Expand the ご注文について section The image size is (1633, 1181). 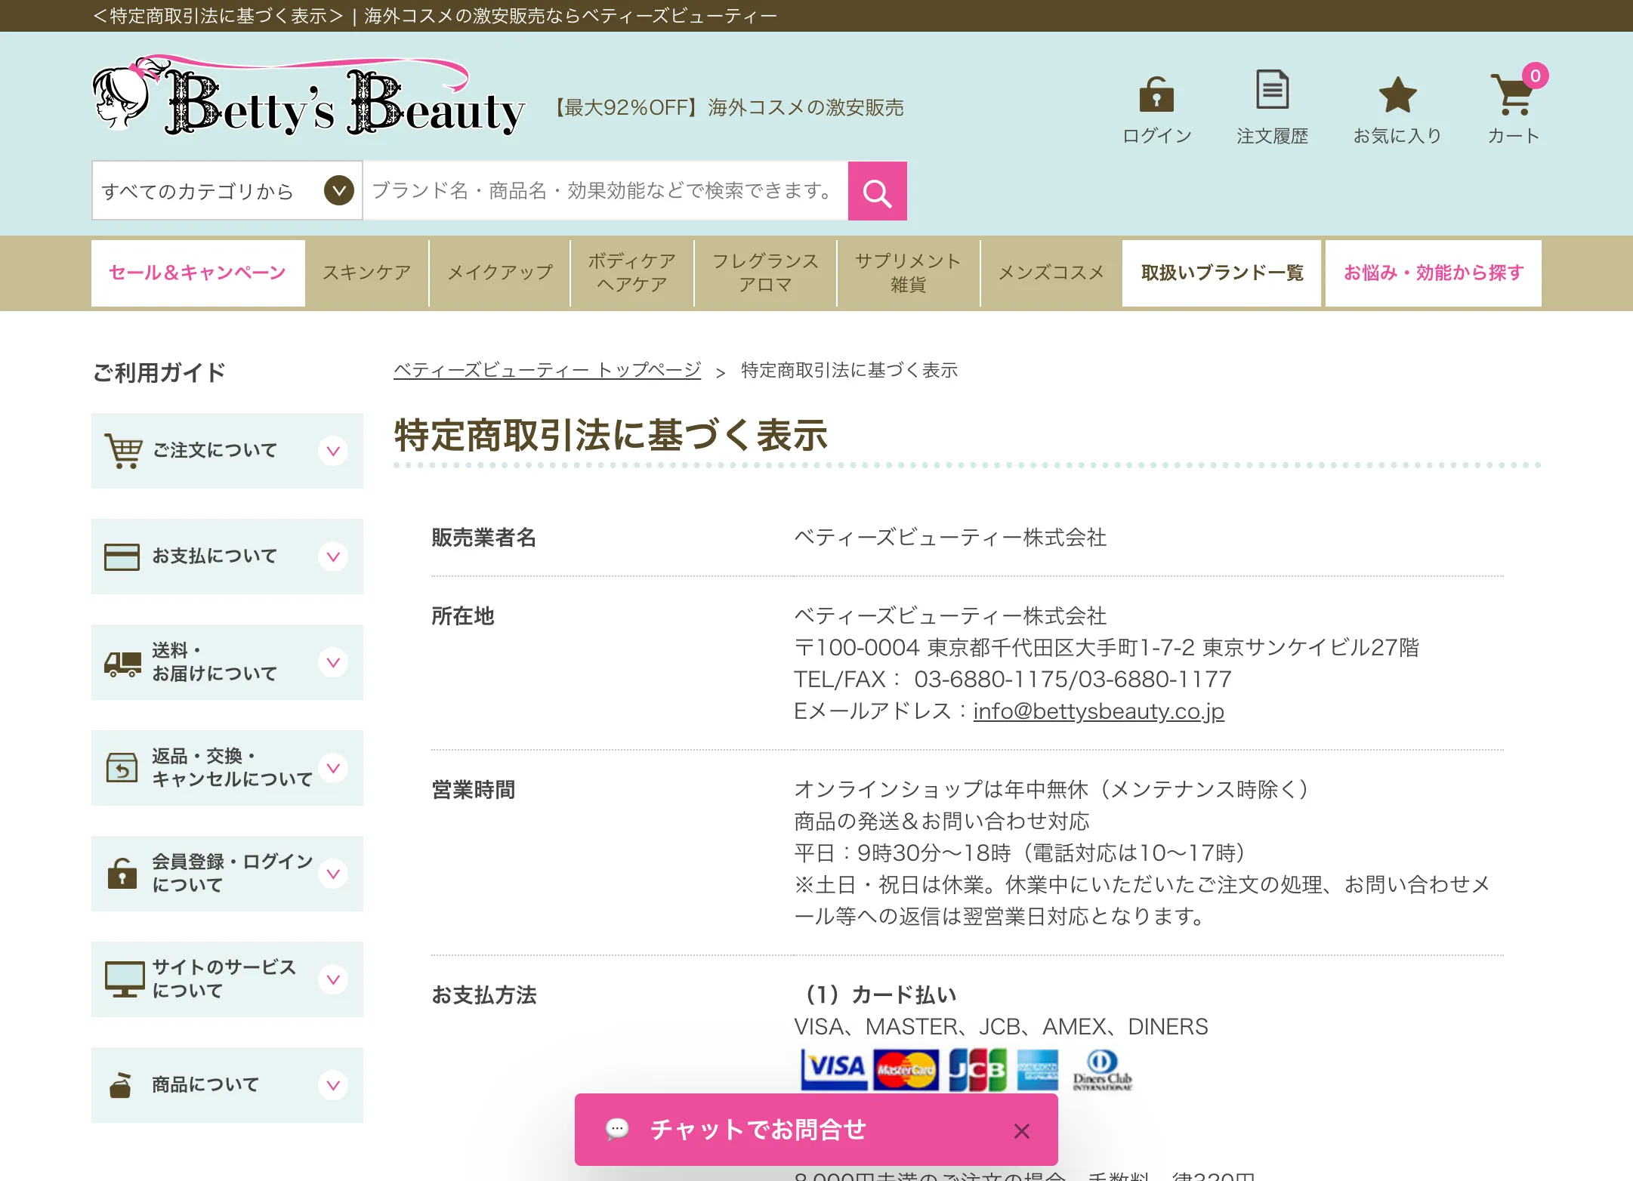point(332,451)
